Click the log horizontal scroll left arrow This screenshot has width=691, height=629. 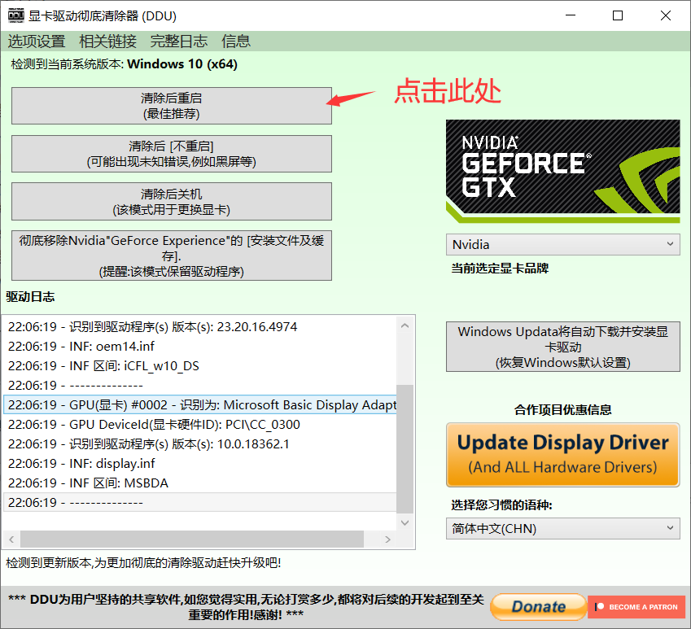coord(11,539)
